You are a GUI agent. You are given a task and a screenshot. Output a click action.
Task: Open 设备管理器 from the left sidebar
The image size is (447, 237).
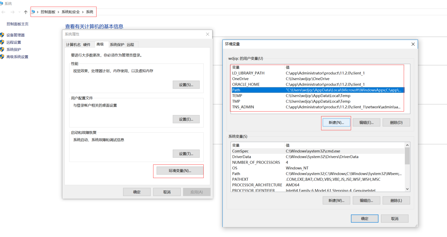(x=15, y=35)
